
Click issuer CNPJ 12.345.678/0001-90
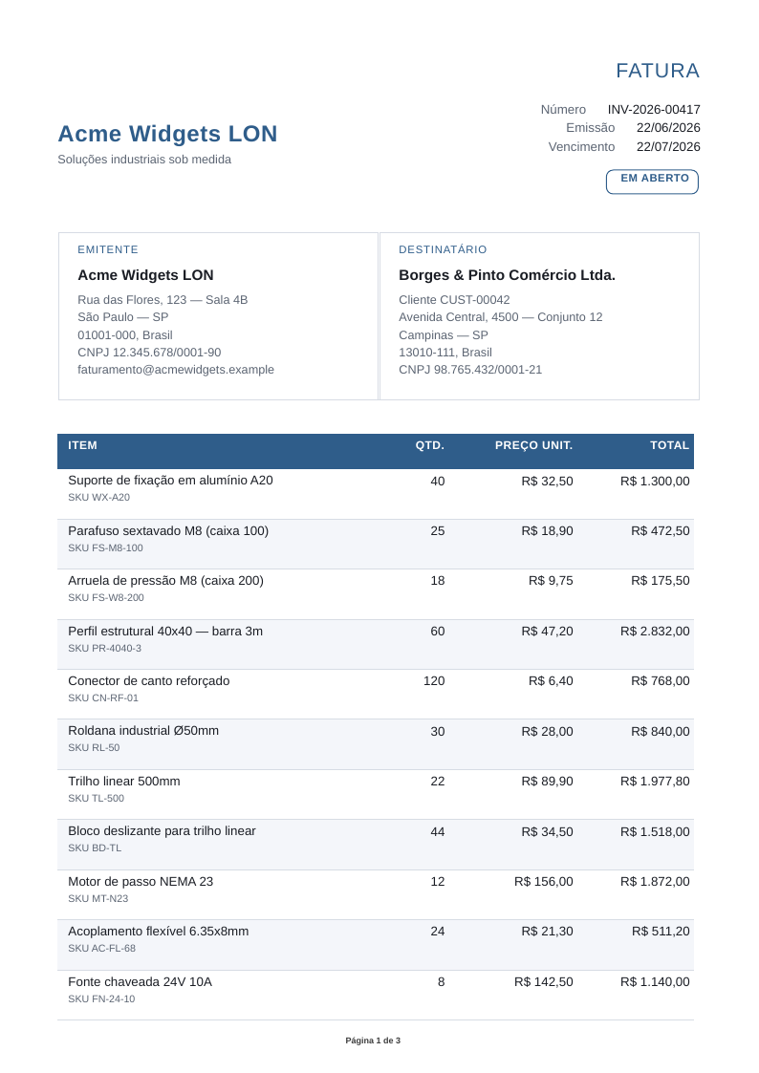149,353
